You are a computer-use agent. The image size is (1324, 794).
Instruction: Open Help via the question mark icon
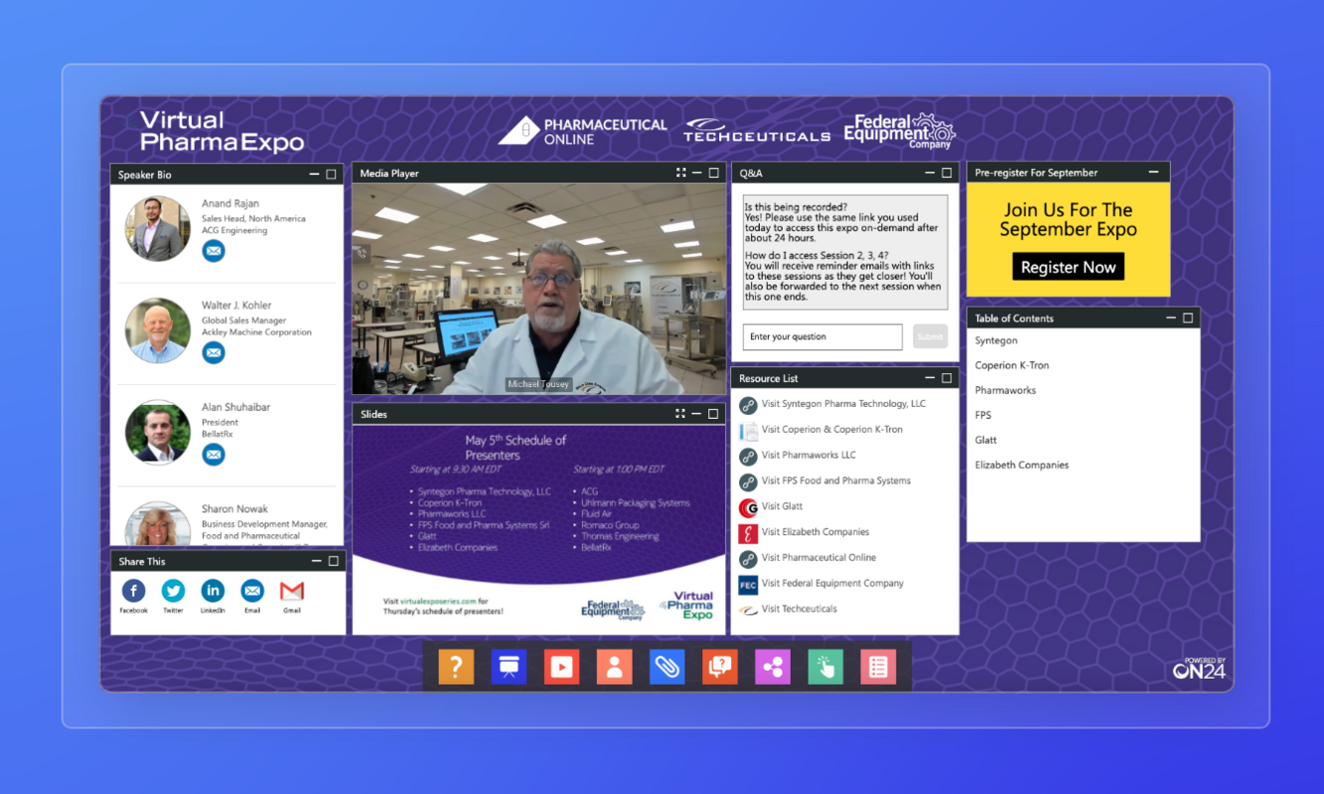(456, 666)
